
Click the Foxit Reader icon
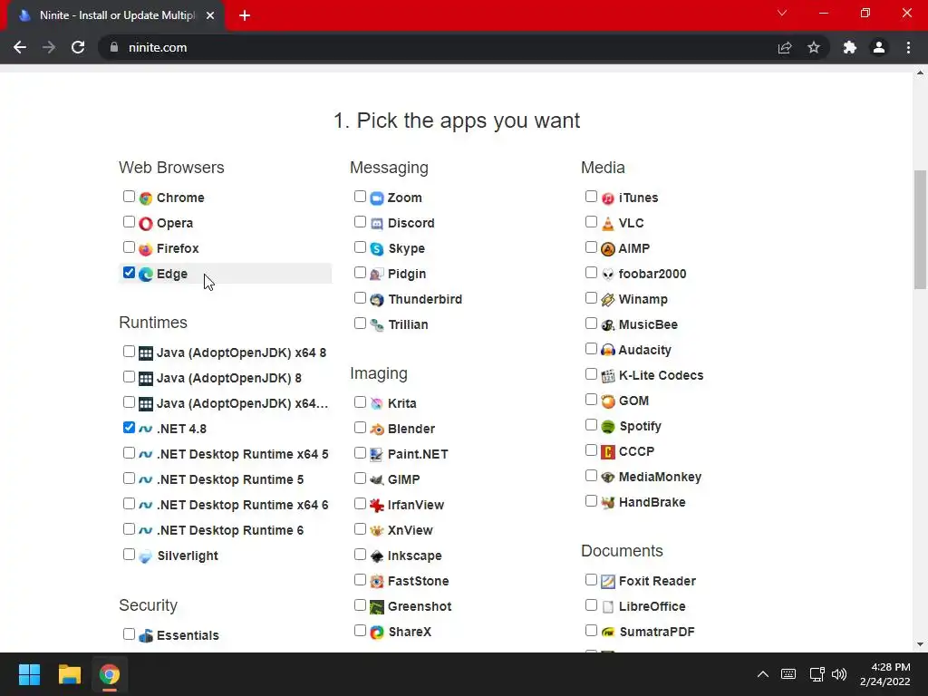point(608,581)
